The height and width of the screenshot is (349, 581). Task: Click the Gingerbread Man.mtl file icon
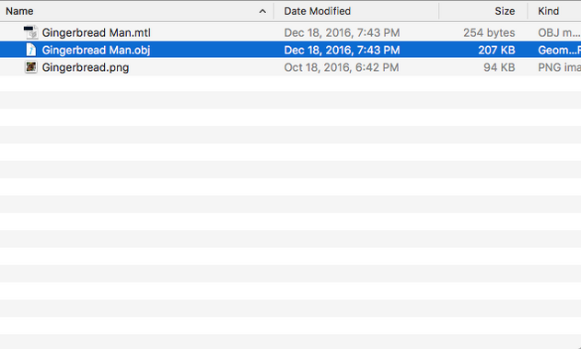[30, 32]
